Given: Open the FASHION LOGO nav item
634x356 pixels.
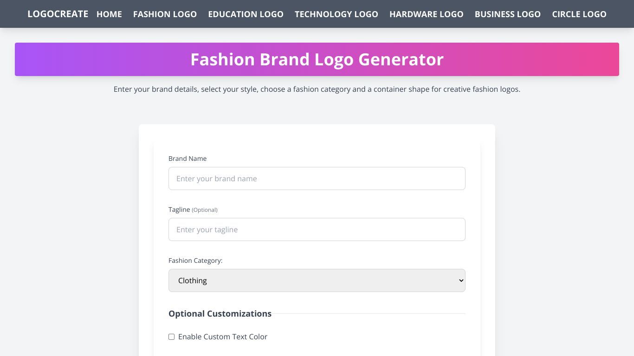Looking at the screenshot, I should [165, 14].
